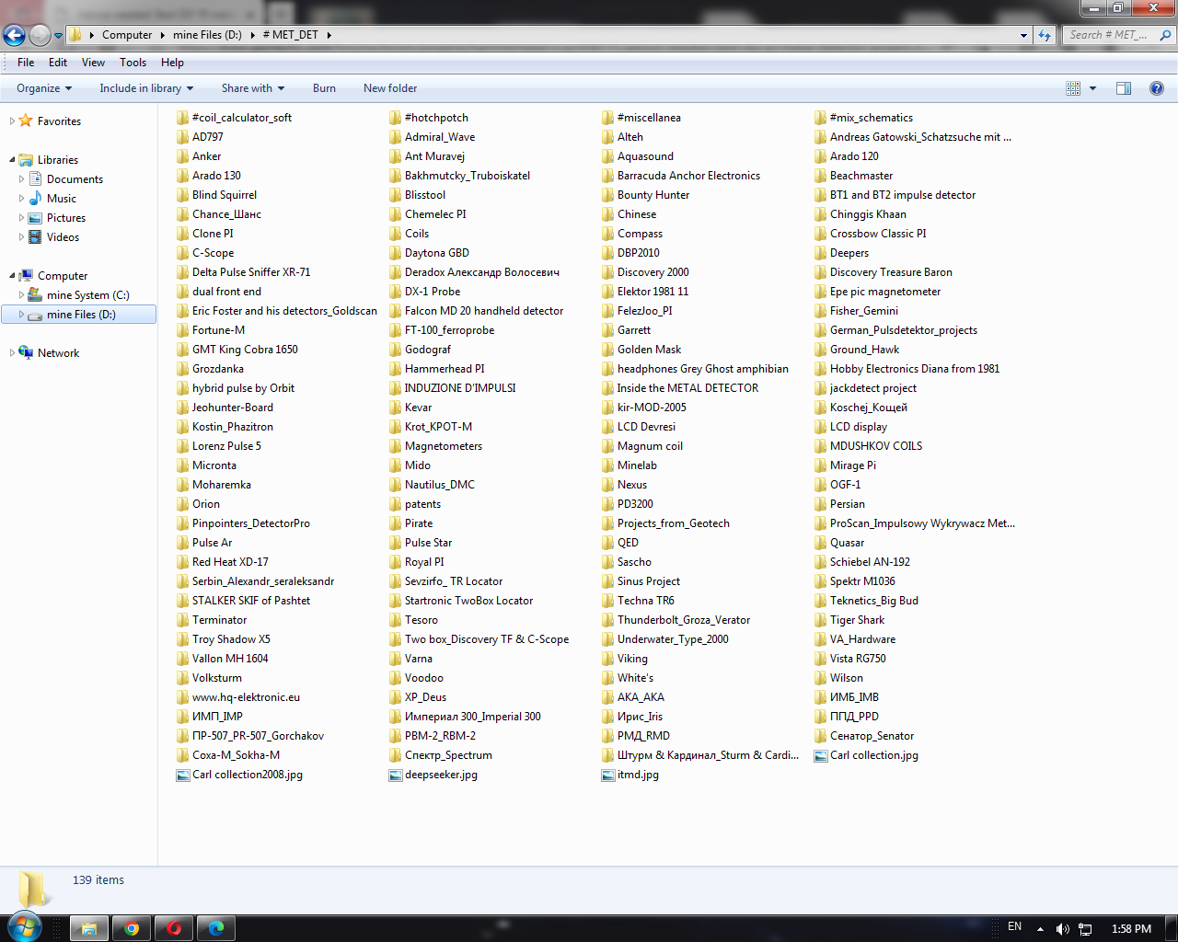Click the Music library icon

[x=36, y=198]
